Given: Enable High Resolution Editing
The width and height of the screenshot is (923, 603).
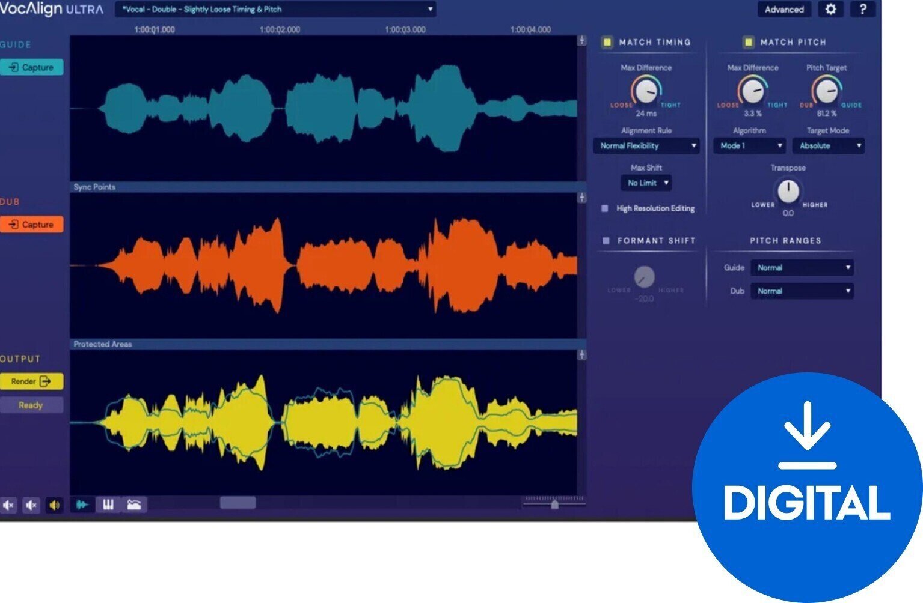Looking at the screenshot, I should coord(604,208).
